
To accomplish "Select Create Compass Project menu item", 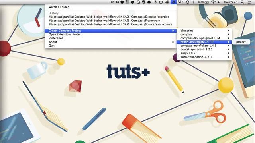I will 110,31.
